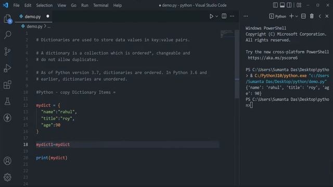333x187 pixels.
Task: Click C:/Python310/python.exe path in the terminal
Action: click(280, 76)
